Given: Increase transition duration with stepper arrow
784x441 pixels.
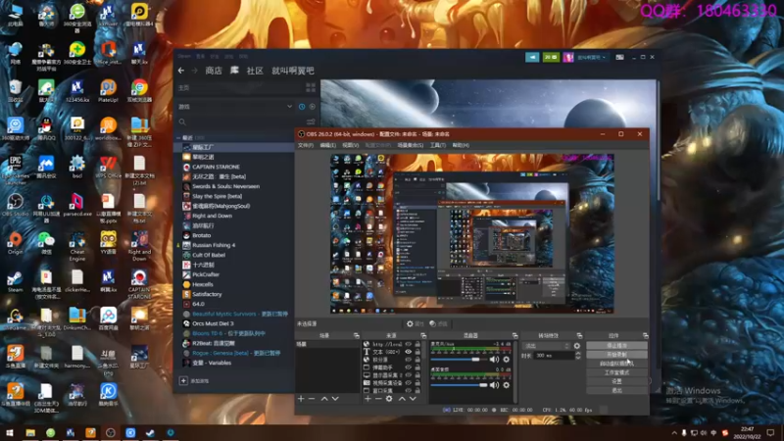Looking at the screenshot, I should 578,353.
